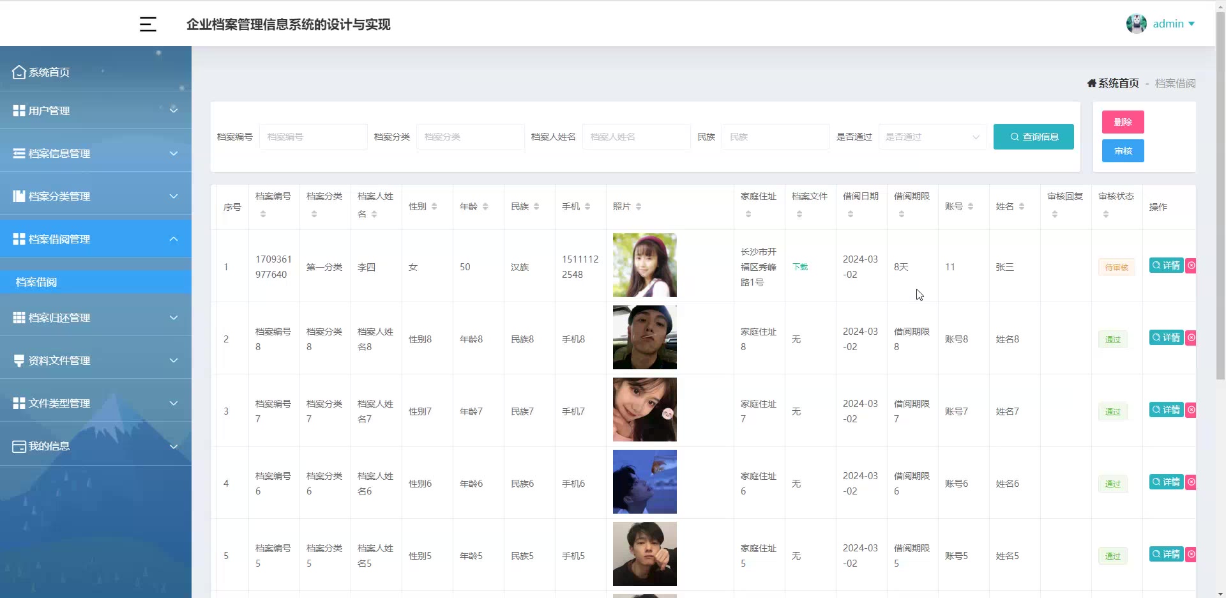Select the 档案借阅 submenu item
Viewport: 1226px width, 598px height.
click(96, 282)
